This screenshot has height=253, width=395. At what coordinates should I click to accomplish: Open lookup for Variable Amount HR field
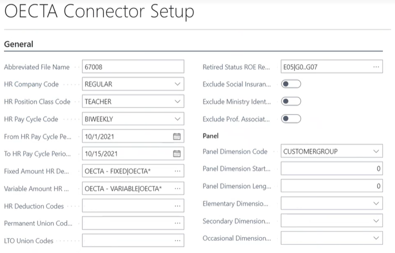(x=177, y=188)
